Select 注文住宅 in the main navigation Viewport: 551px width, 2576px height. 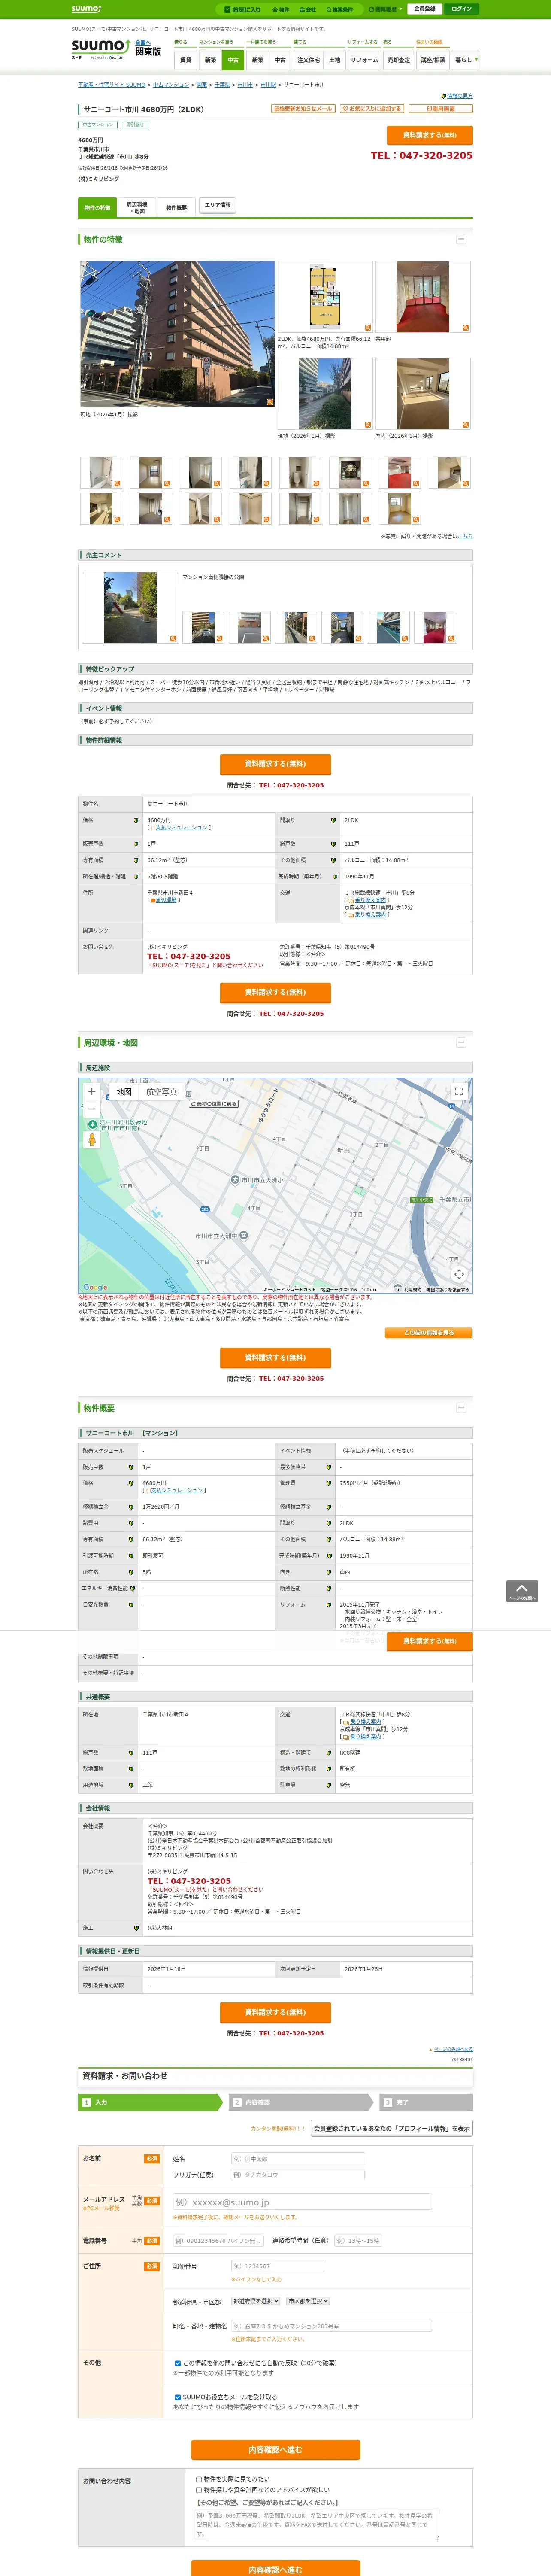[x=308, y=60]
